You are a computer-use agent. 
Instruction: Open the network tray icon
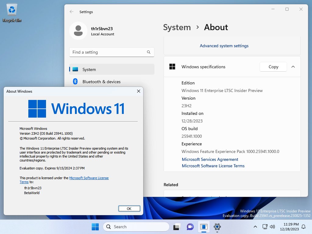point(265,227)
